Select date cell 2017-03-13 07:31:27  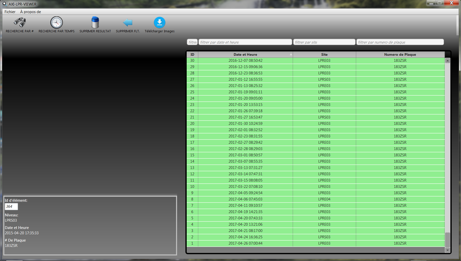coord(246,168)
